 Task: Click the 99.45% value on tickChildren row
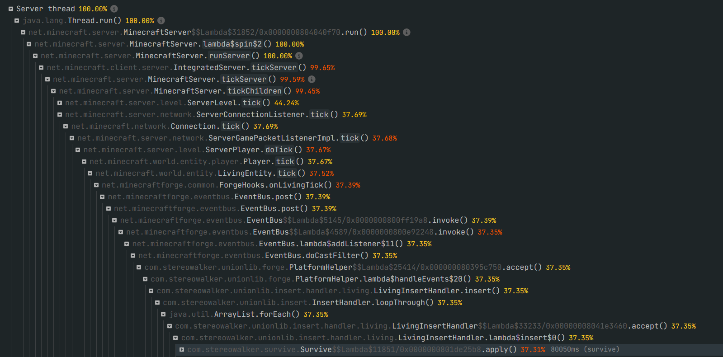[x=307, y=91]
